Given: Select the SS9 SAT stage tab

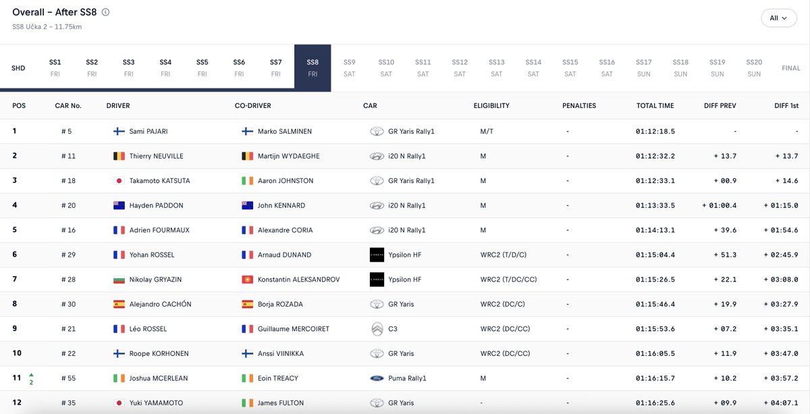Looking at the screenshot, I should click(x=349, y=68).
